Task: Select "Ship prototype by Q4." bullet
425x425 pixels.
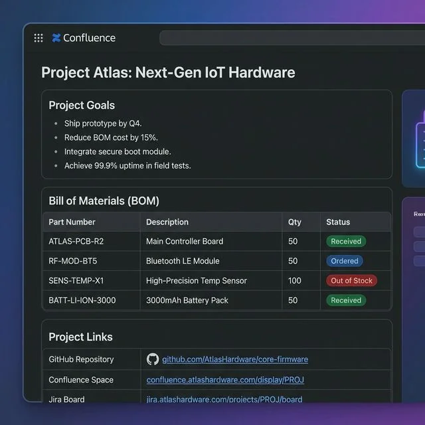Action: click(103, 124)
